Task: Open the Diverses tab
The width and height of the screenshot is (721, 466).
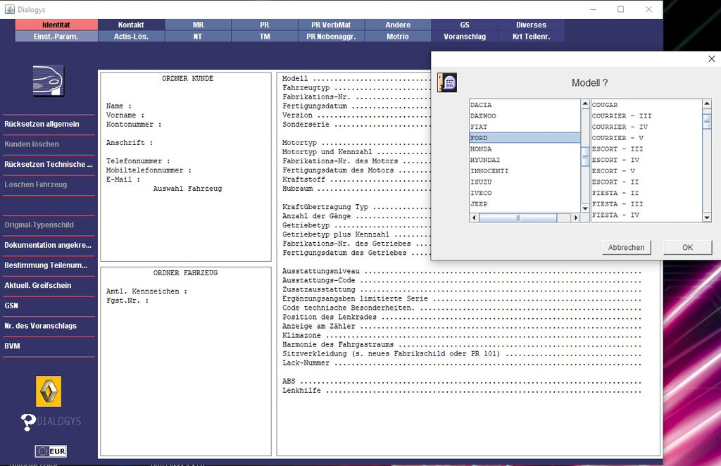Action: (x=531, y=25)
